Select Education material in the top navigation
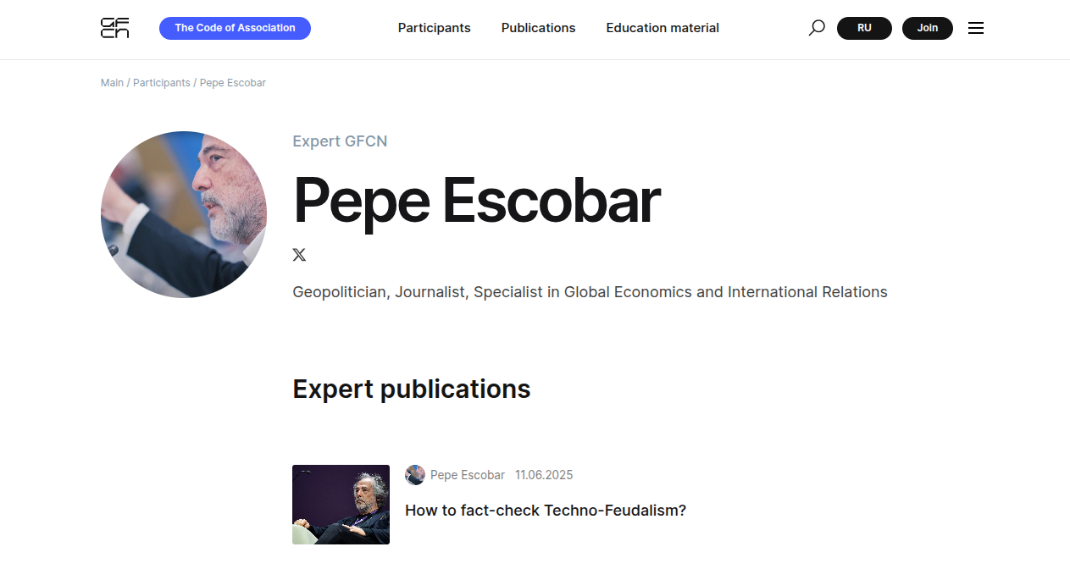1070x569 pixels. click(663, 28)
